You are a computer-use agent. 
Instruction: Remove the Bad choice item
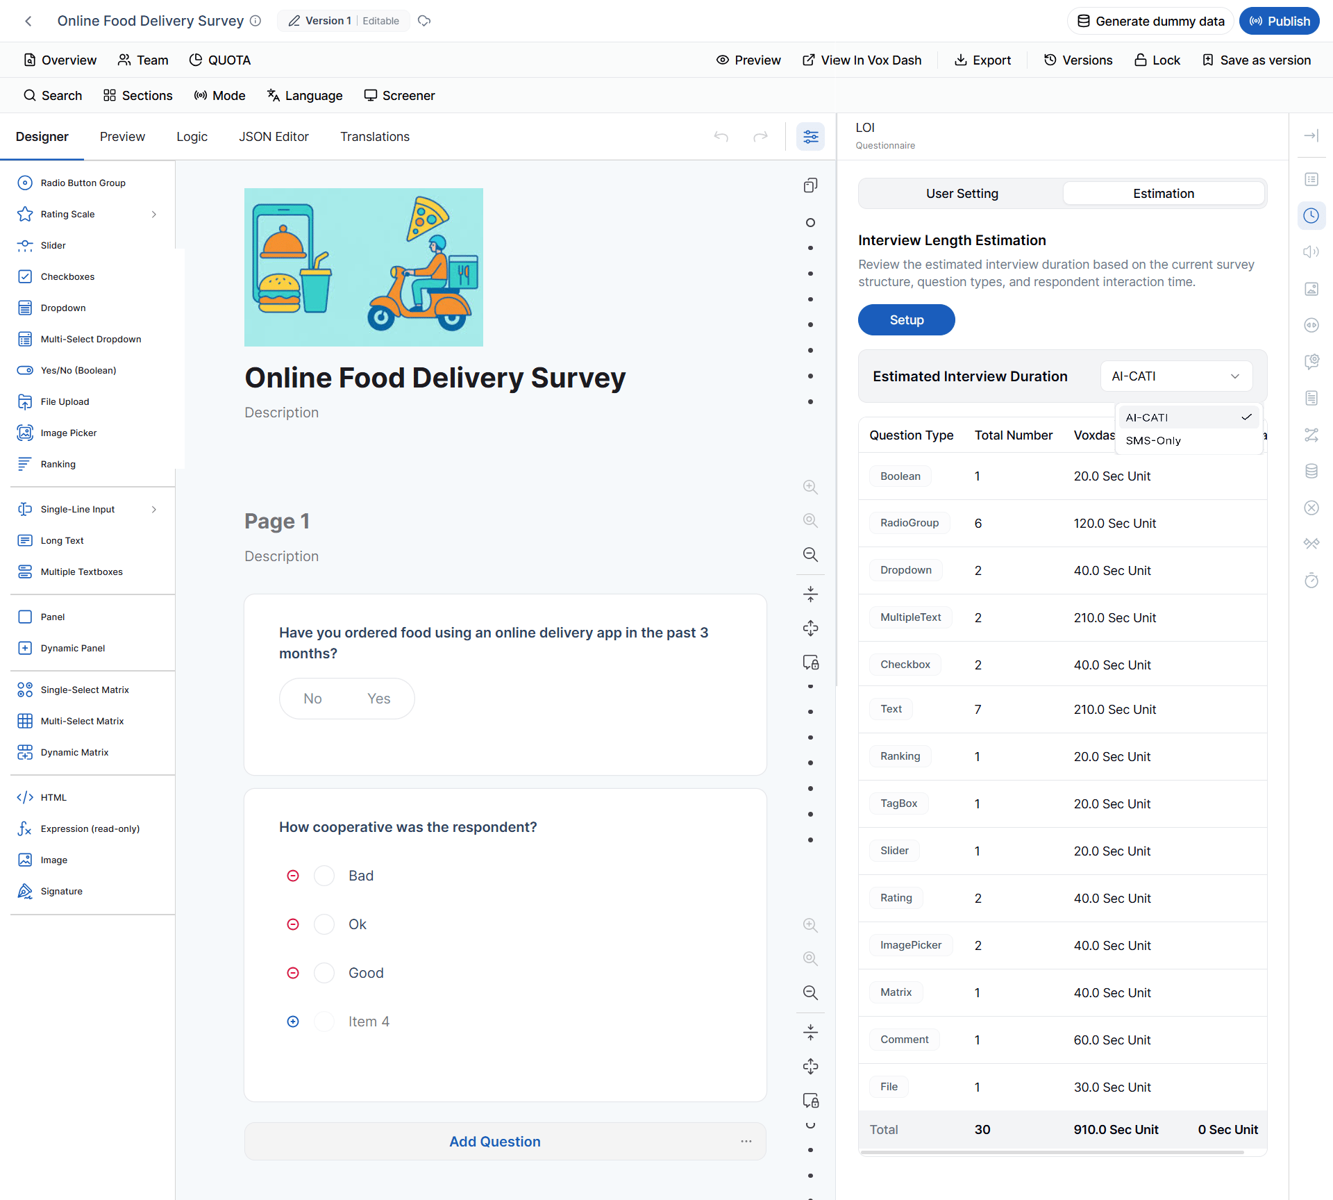(x=293, y=876)
